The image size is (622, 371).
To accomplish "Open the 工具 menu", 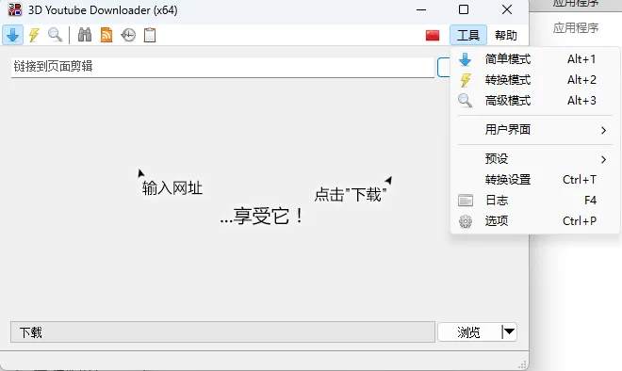I will point(468,35).
